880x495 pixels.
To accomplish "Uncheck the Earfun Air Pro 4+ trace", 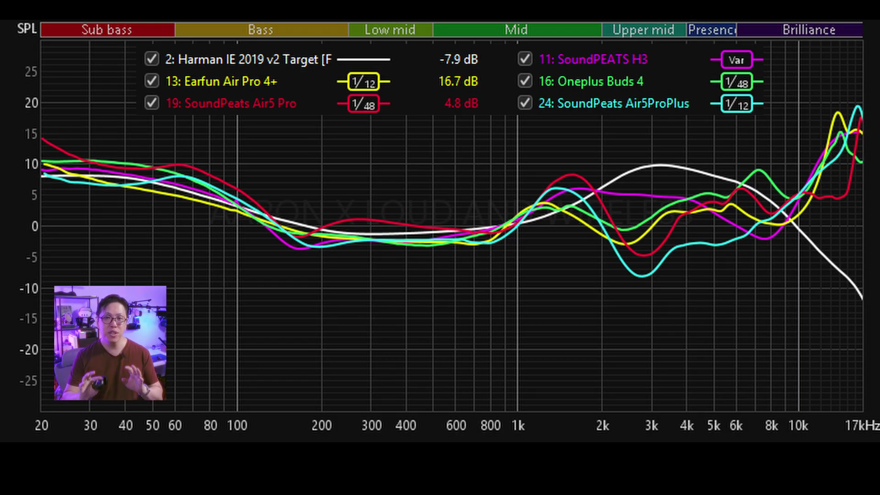I will (x=152, y=81).
